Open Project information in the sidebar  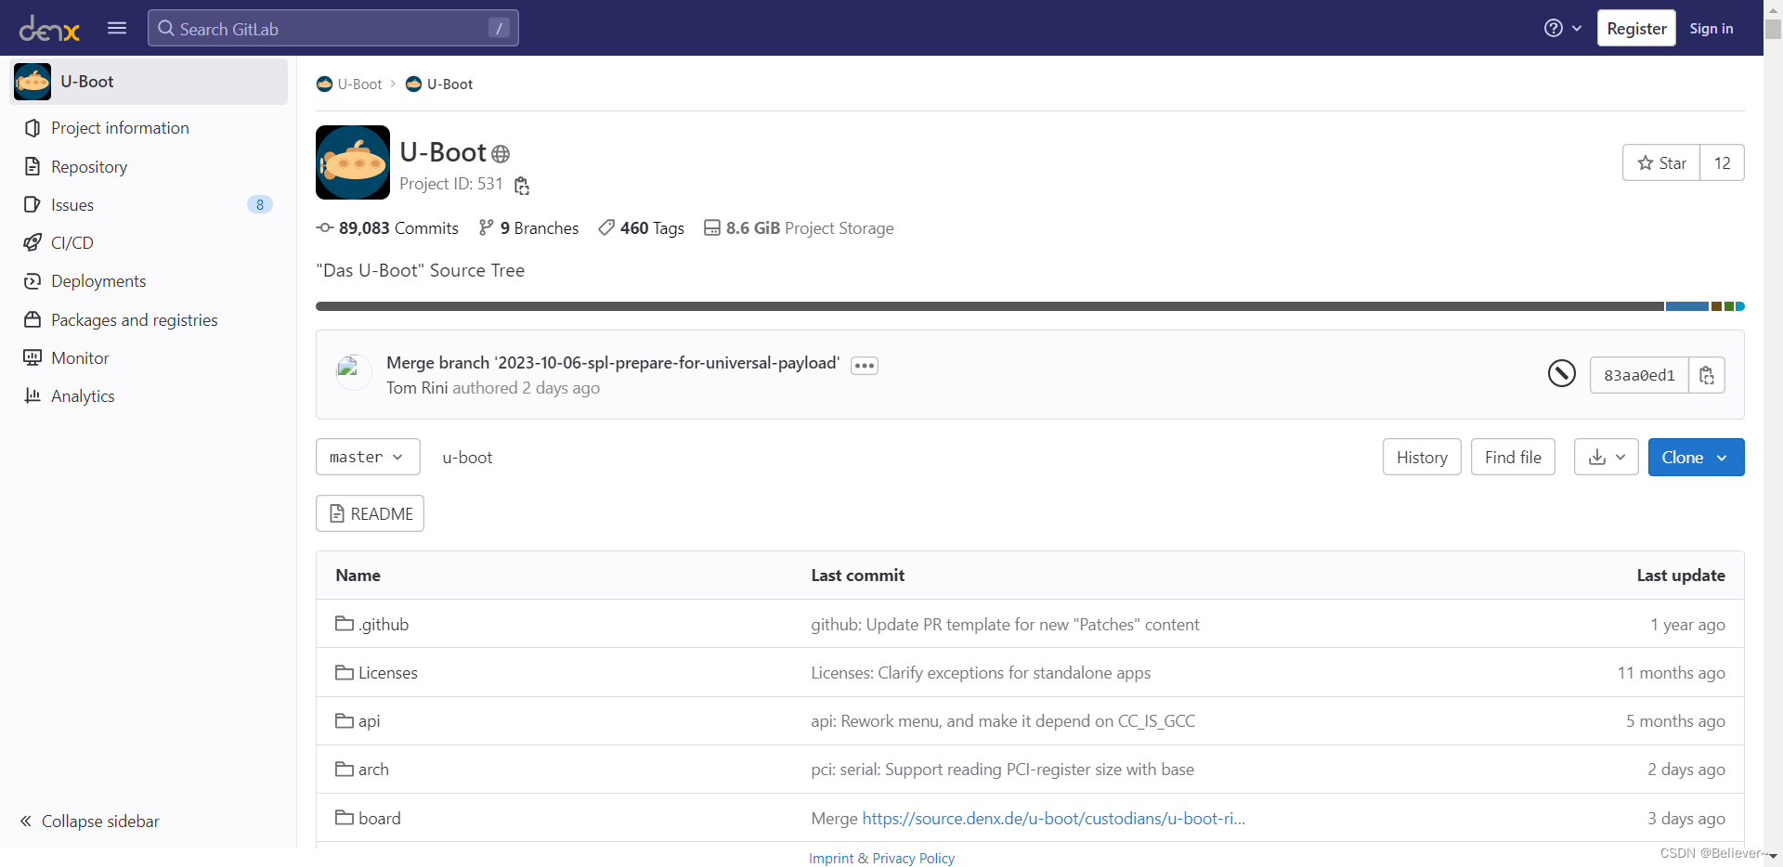120,128
